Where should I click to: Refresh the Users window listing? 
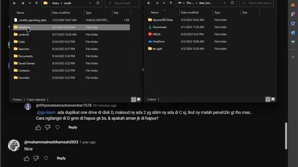tap(98, 3)
